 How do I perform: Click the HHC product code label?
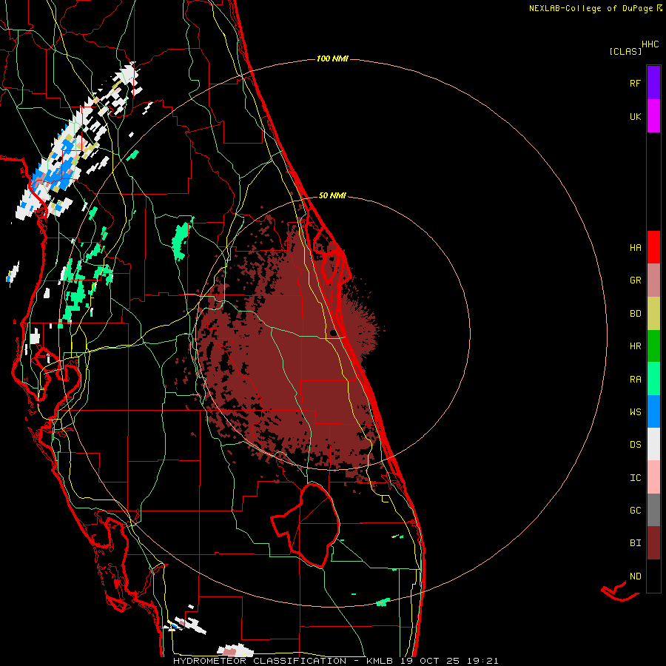coord(650,44)
